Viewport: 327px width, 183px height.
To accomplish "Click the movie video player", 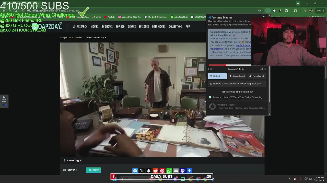I will 162,100.
